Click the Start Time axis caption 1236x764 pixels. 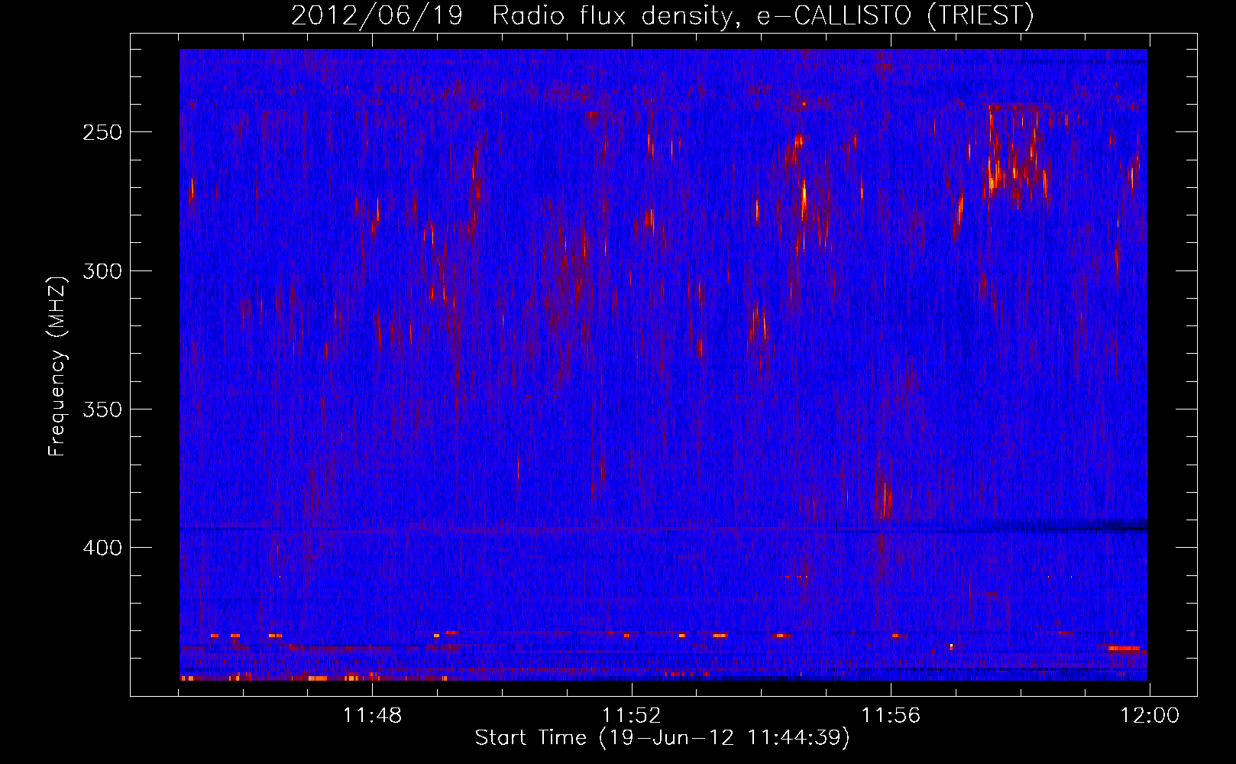pos(662,738)
